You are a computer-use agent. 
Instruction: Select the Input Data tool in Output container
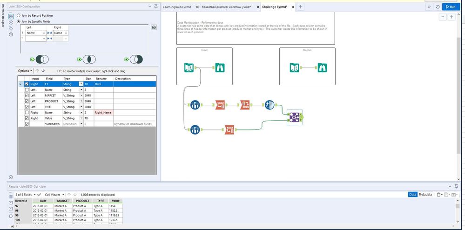tap(295, 68)
